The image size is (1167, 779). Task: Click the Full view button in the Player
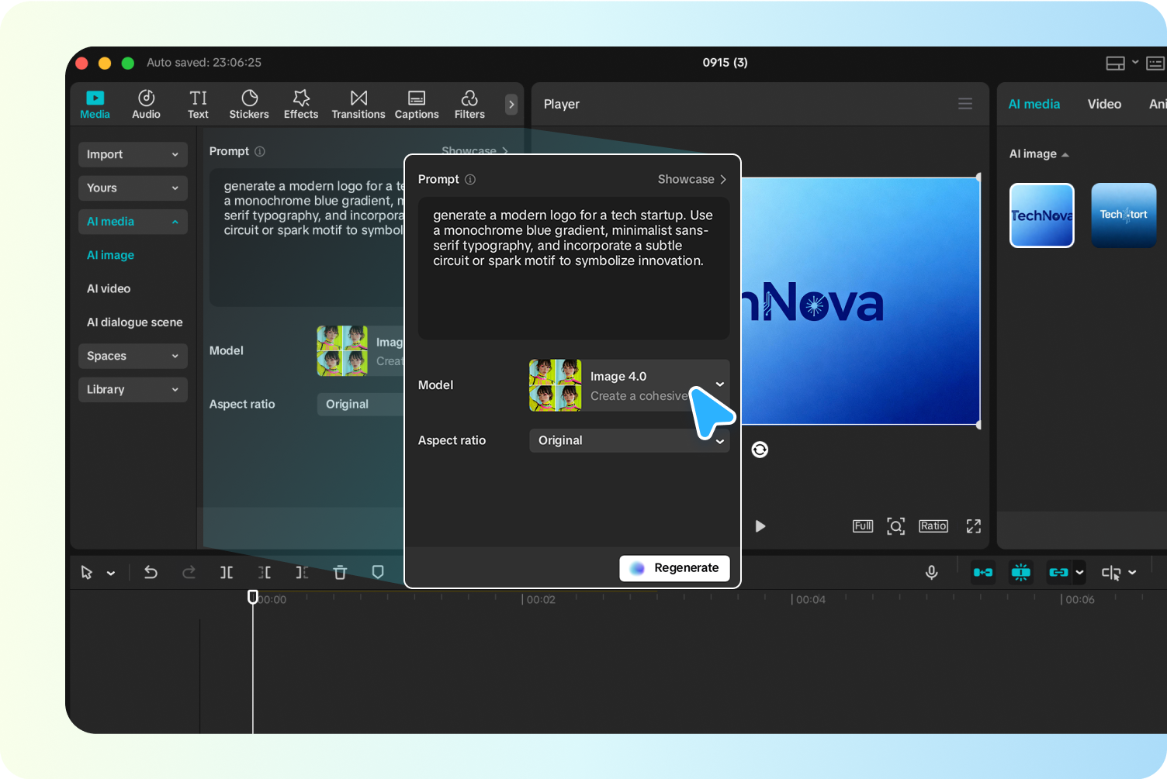click(863, 526)
